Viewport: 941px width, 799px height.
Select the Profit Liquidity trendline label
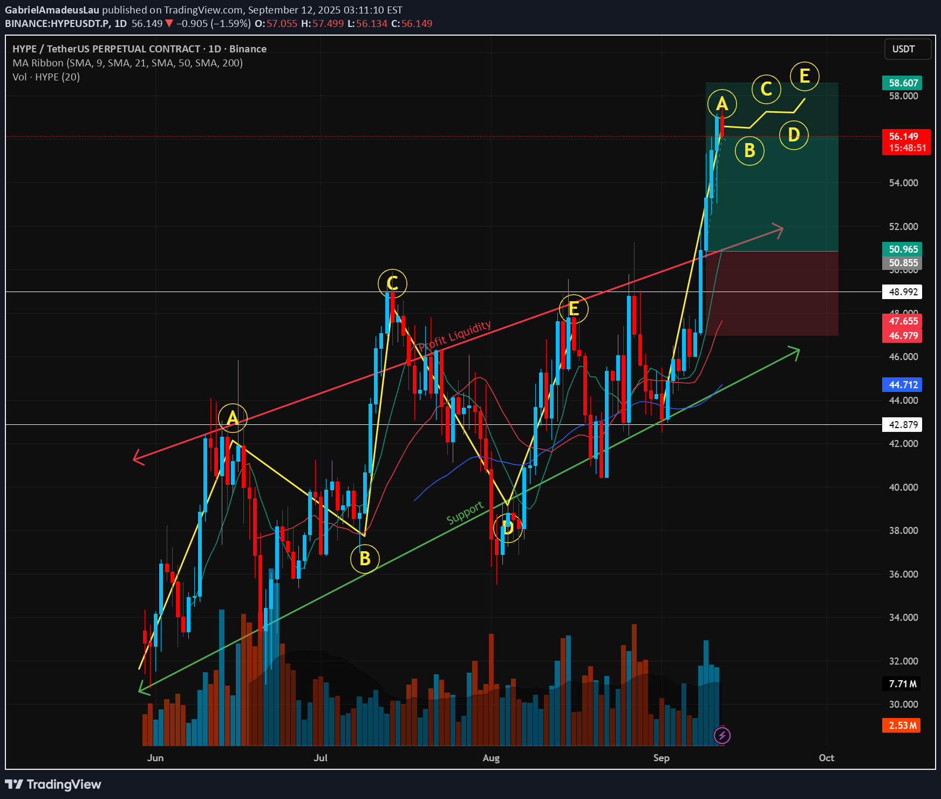pyautogui.click(x=454, y=336)
